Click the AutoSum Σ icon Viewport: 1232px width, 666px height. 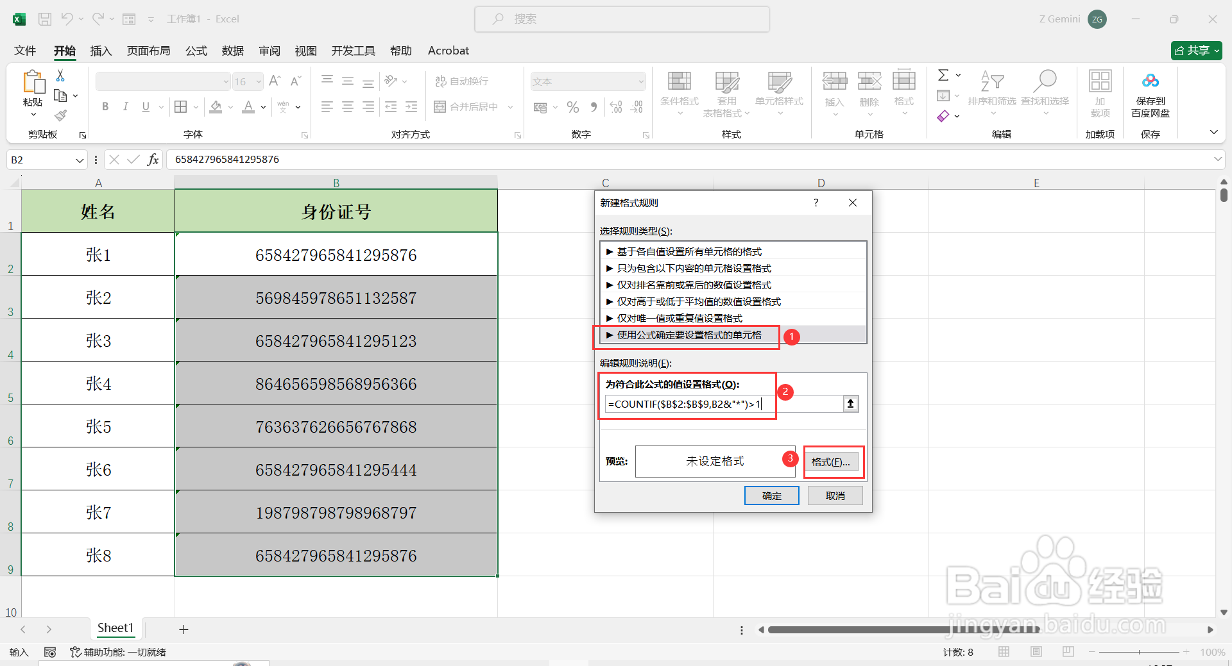tap(944, 75)
